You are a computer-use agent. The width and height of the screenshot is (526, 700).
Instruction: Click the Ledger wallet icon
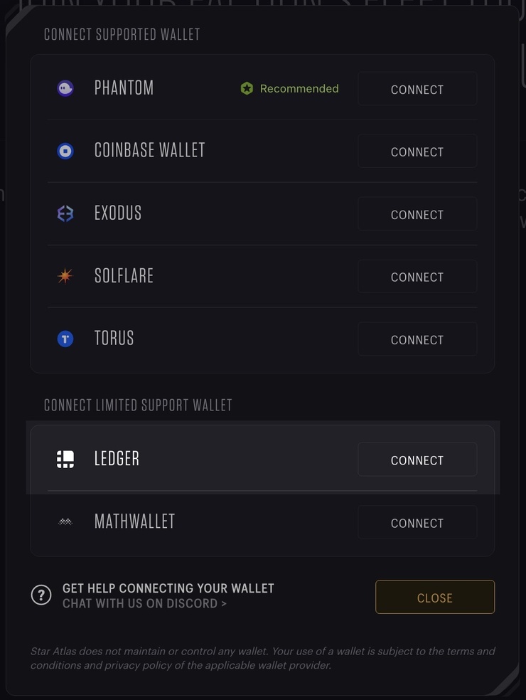tap(65, 459)
